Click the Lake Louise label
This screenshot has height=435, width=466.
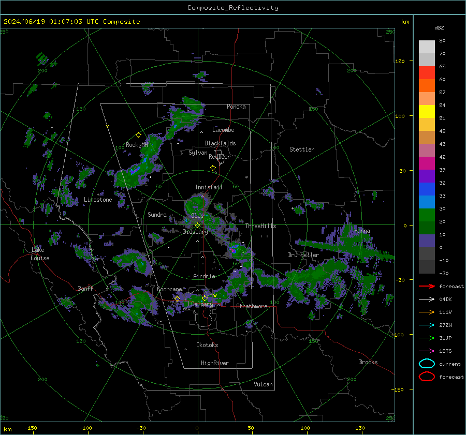click(40, 254)
